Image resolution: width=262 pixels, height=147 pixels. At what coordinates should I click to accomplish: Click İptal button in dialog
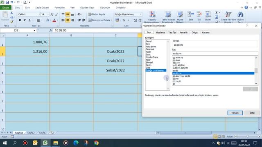tap(252, 113)
